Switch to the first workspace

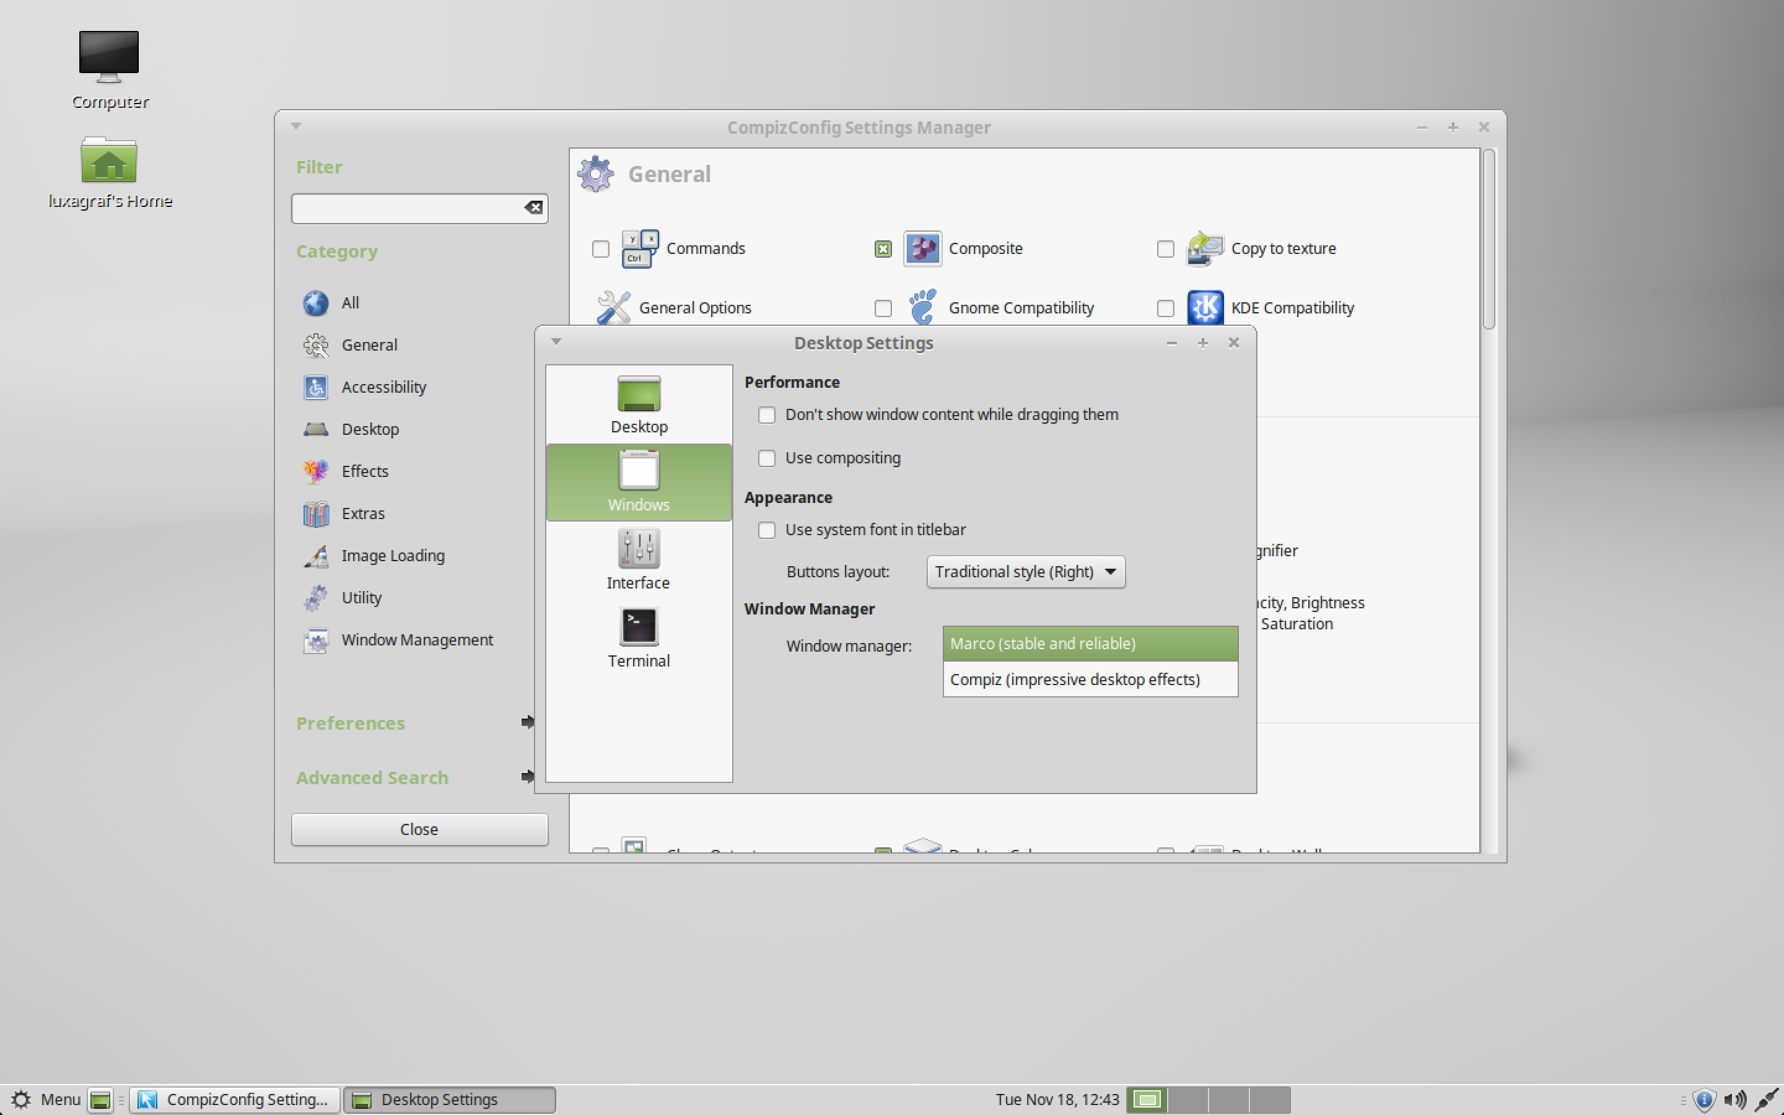[1147, 1100]
